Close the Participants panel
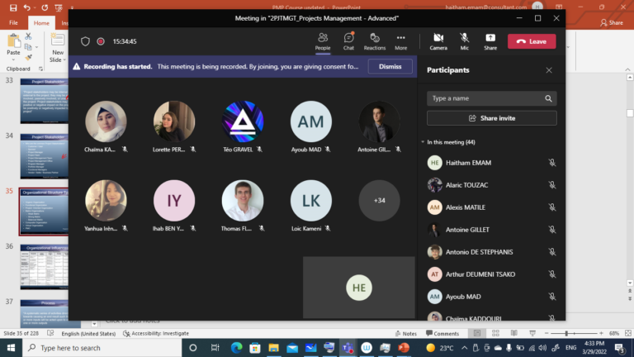The height and width of the screenshot is (357, 634). pyautogui.click(x=549, y=70)
